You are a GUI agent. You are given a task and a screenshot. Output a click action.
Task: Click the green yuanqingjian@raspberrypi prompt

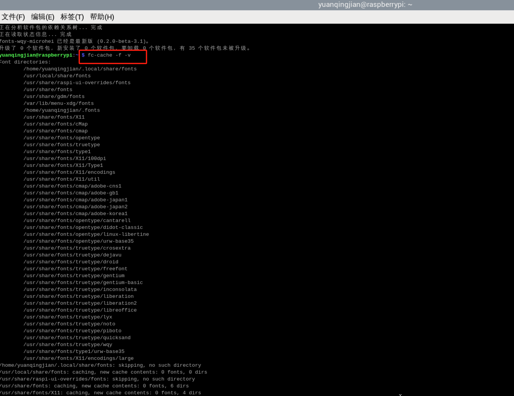36,55
